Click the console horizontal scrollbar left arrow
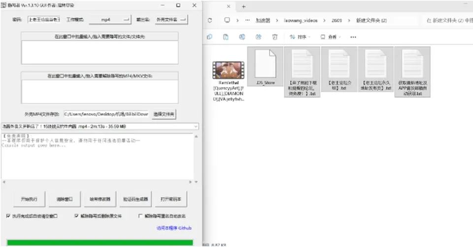473x247 pixels. point(4,182)
